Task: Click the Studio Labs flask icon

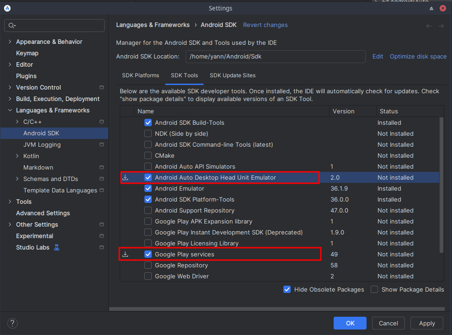Action: 57,247
